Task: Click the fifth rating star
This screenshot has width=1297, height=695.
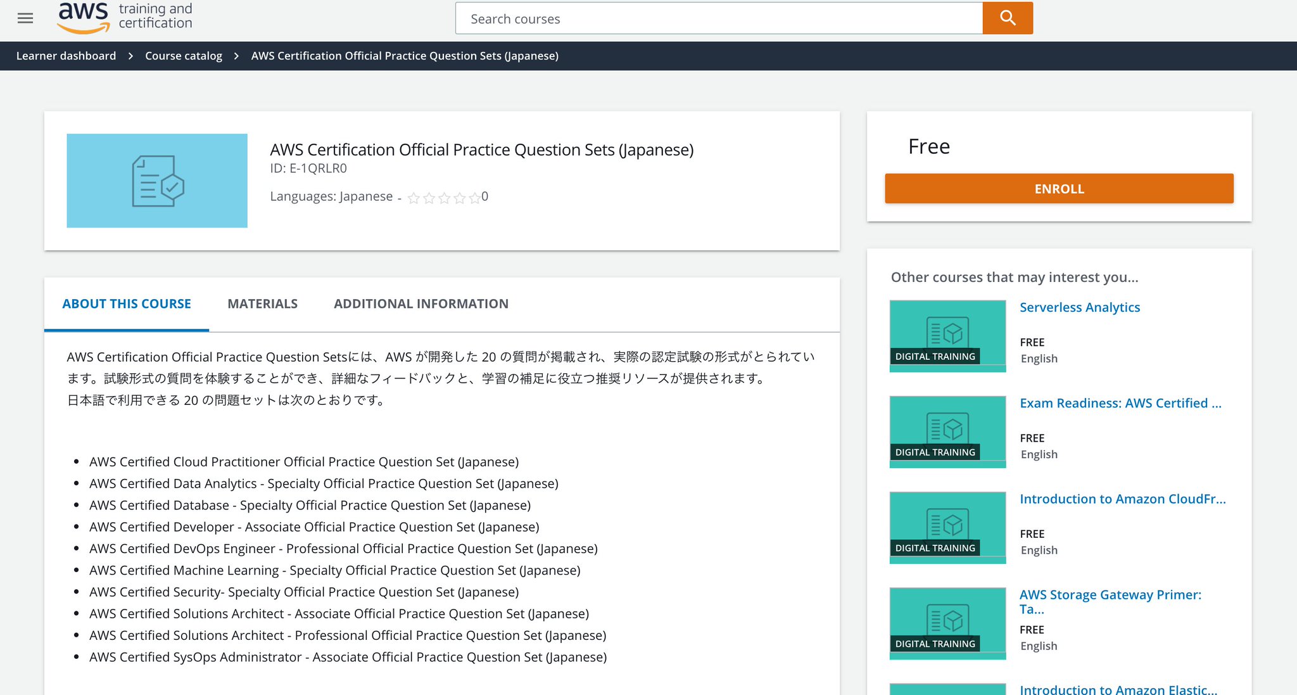Action: (474, 198)
